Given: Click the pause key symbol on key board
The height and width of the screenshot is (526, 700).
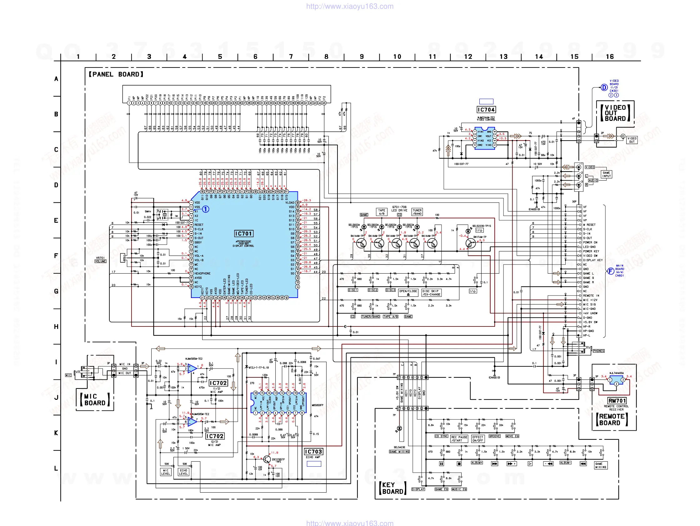Looking at the screenshot, I should pyautogui.click(x=442, y=464).
